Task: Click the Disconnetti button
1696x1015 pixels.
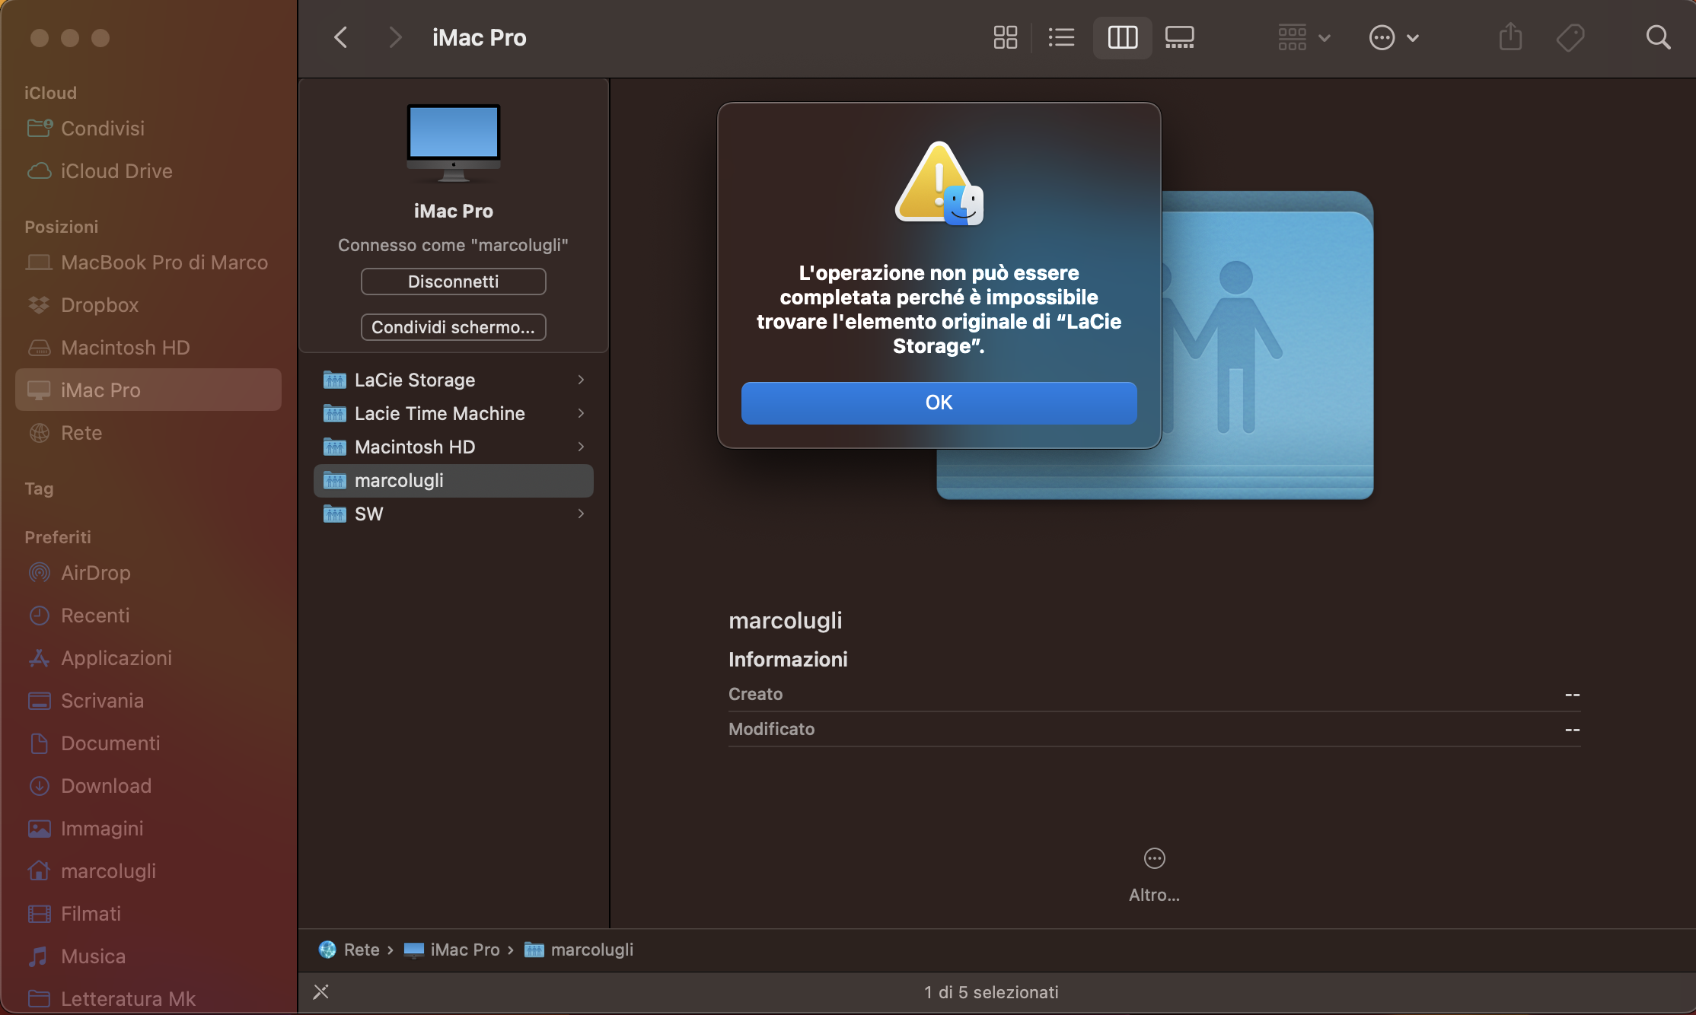Action: click(x=453, y=281)
